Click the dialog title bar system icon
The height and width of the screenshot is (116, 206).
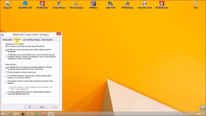point(2,34)
